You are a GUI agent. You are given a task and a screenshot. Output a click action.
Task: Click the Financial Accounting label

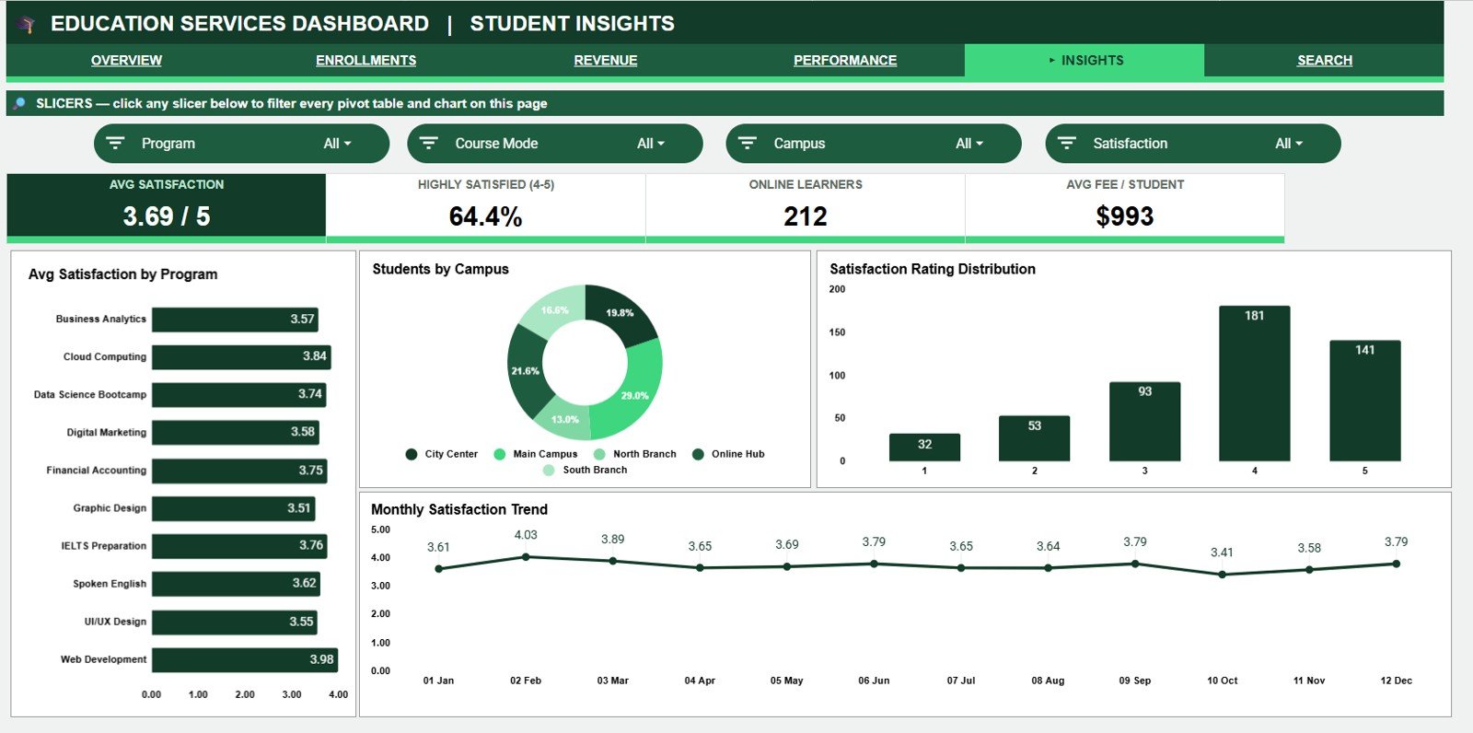[97, 471]
